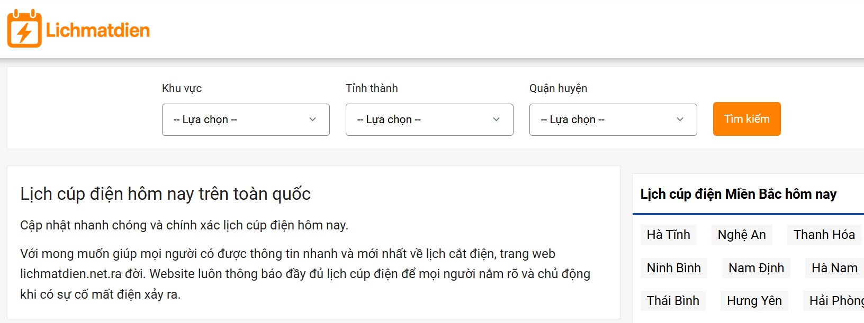View the Hưng Yên outage schedule

coord(754,301)
